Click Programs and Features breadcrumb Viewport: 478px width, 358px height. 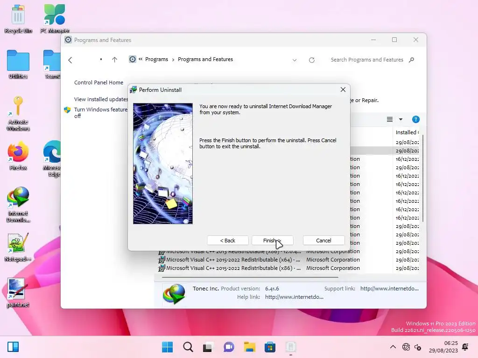click(205, 59)
